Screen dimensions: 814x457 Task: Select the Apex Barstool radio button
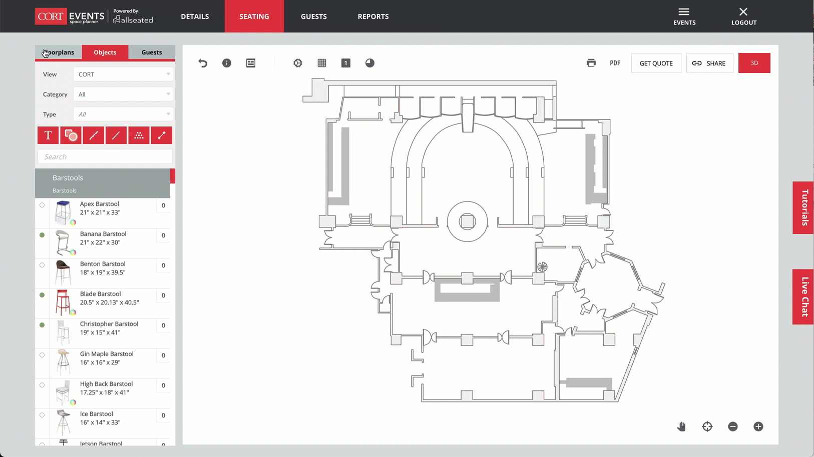[x=42, y=205]
